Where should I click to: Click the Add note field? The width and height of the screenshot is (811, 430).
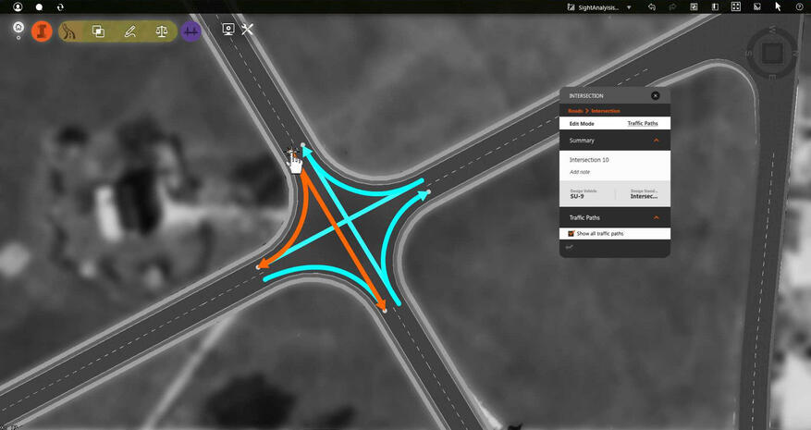[580, 172]
